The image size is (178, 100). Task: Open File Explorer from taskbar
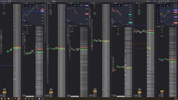9,99
